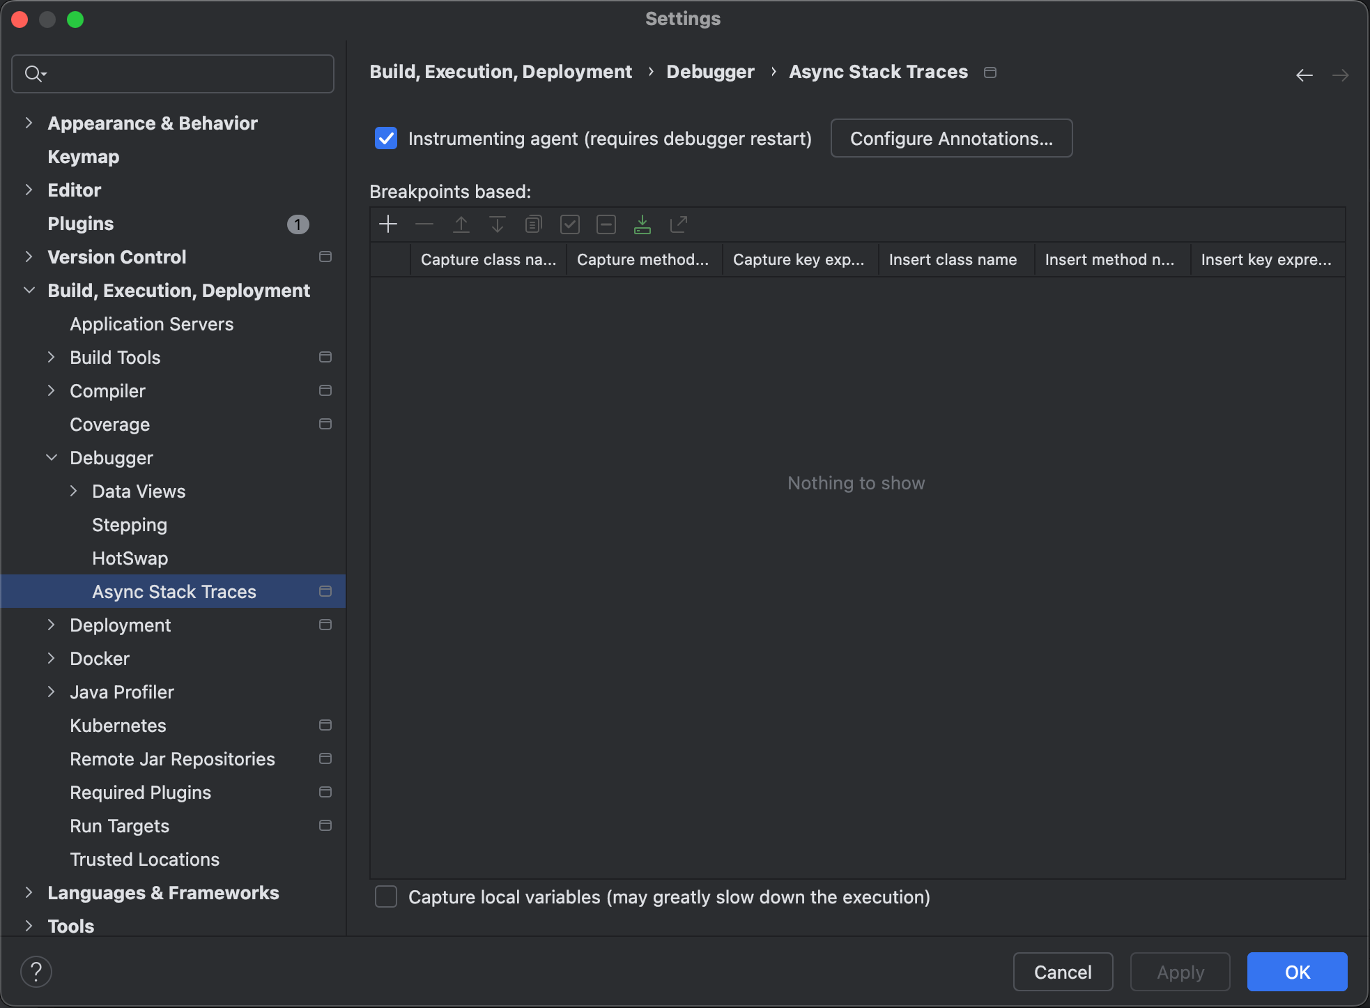Open the help question mark icon
Screen dimensions: 1370x1008
click(36, 970)
